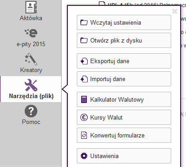Click the Pomoc sidebar label
The image size is (186, 167).
31,122
